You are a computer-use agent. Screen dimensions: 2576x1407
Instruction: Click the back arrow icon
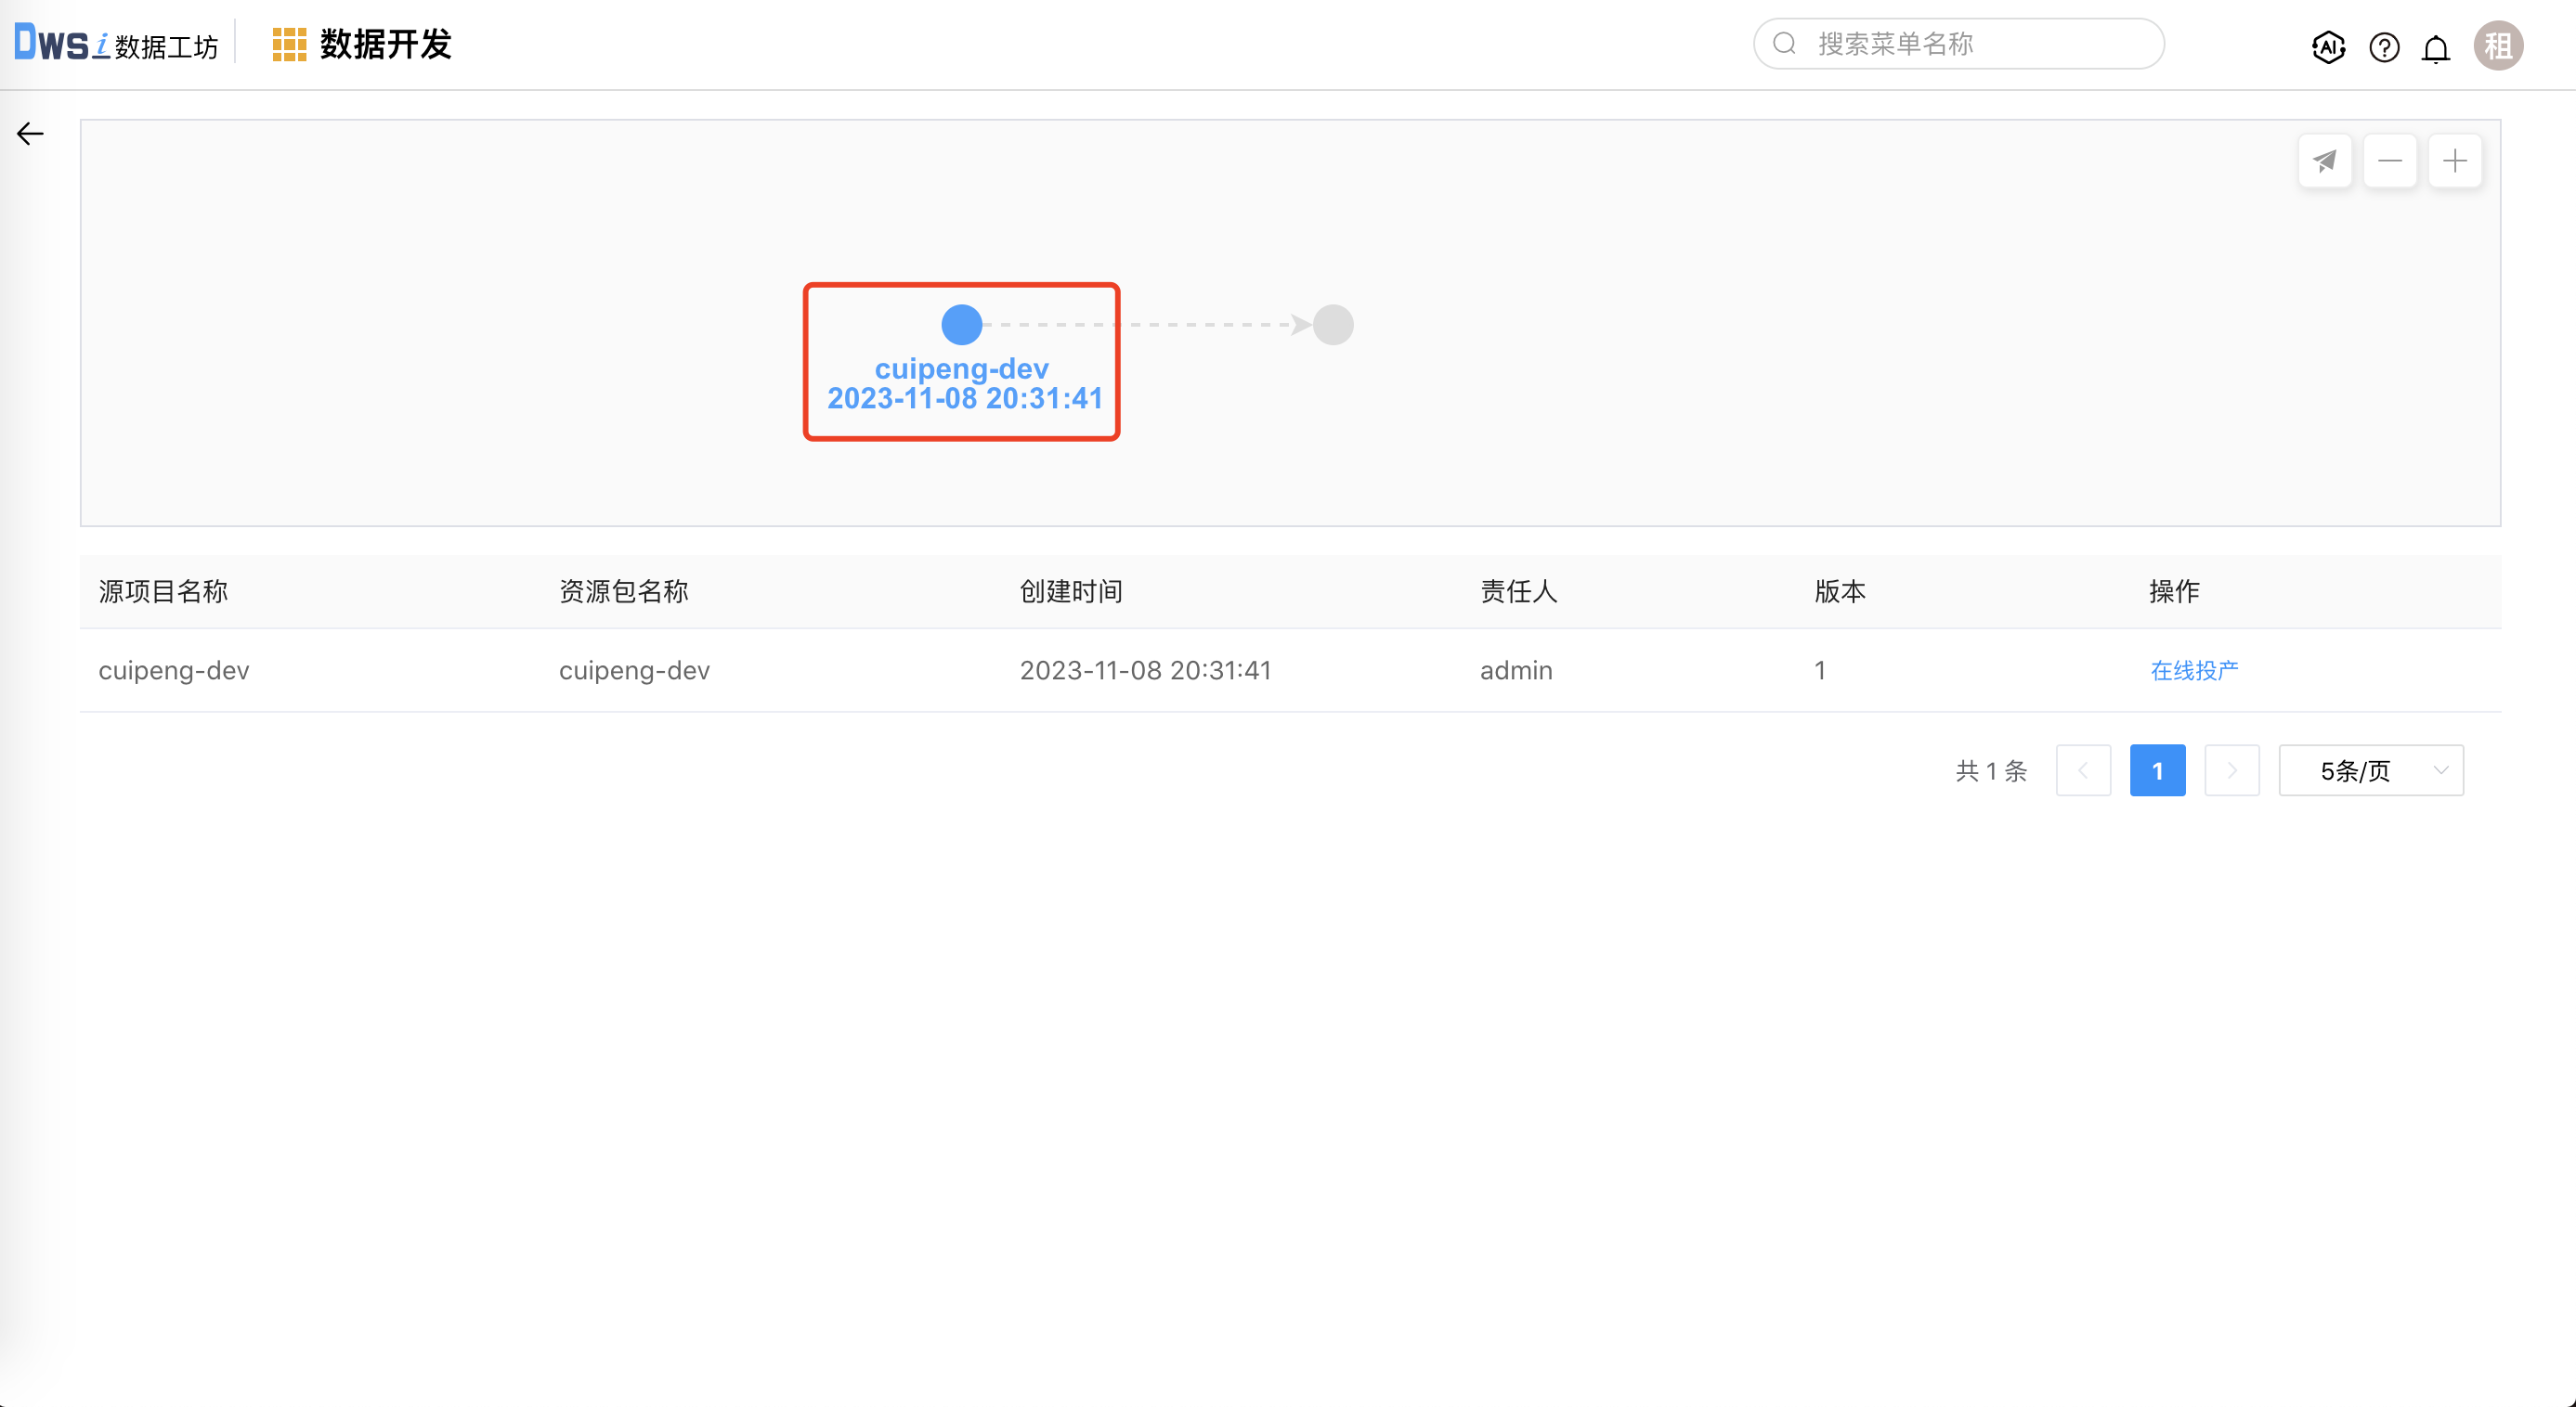pyautogui.click(x=30, y=134)
